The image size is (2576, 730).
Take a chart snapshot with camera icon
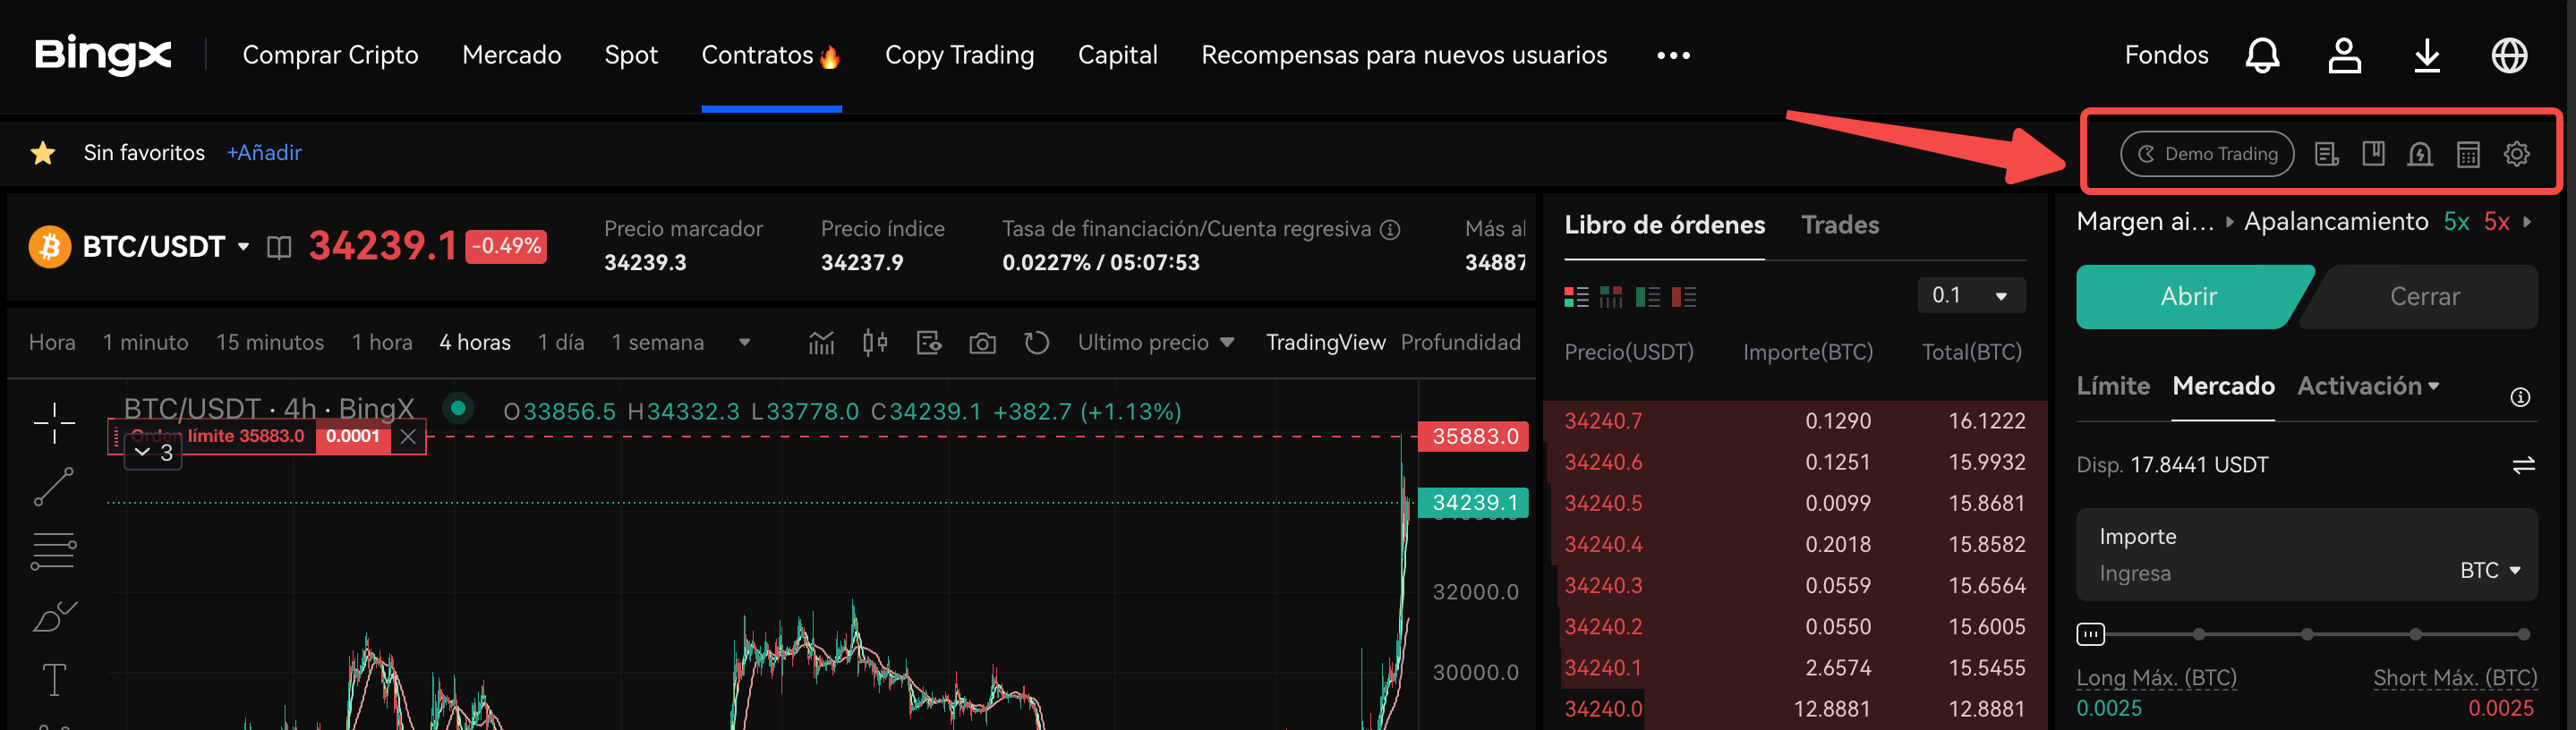[x=982, y=343]
